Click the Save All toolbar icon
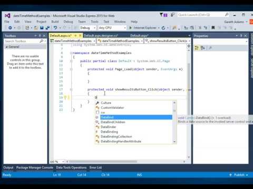The width and height of the screenshot is (253, 189). [x=47, y=28]
